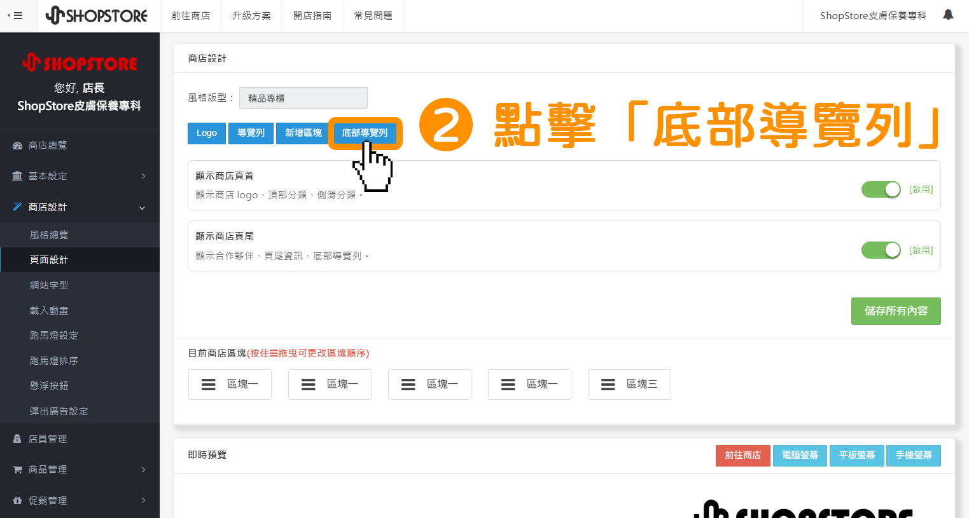Click the green 儲存所有內容 button

[896, 311]
